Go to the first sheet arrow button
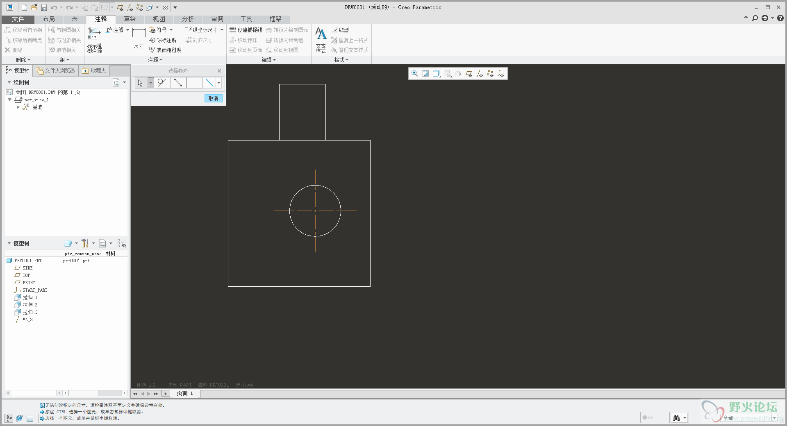The image size is (787, 426). [x=135, y=394]
